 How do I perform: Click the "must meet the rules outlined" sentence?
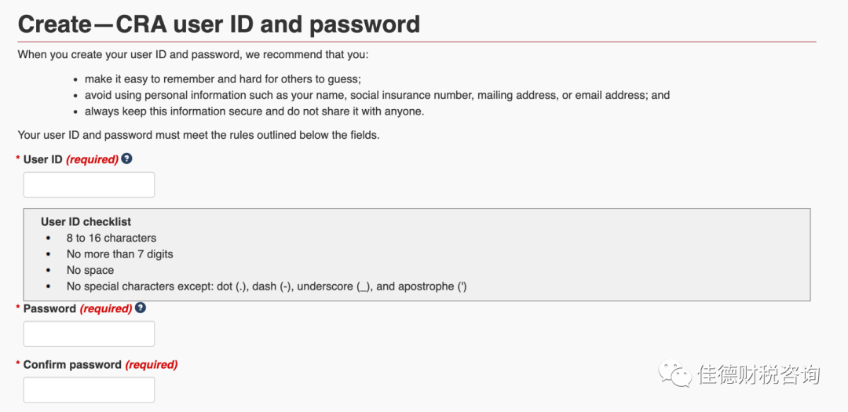coord(198,135)
